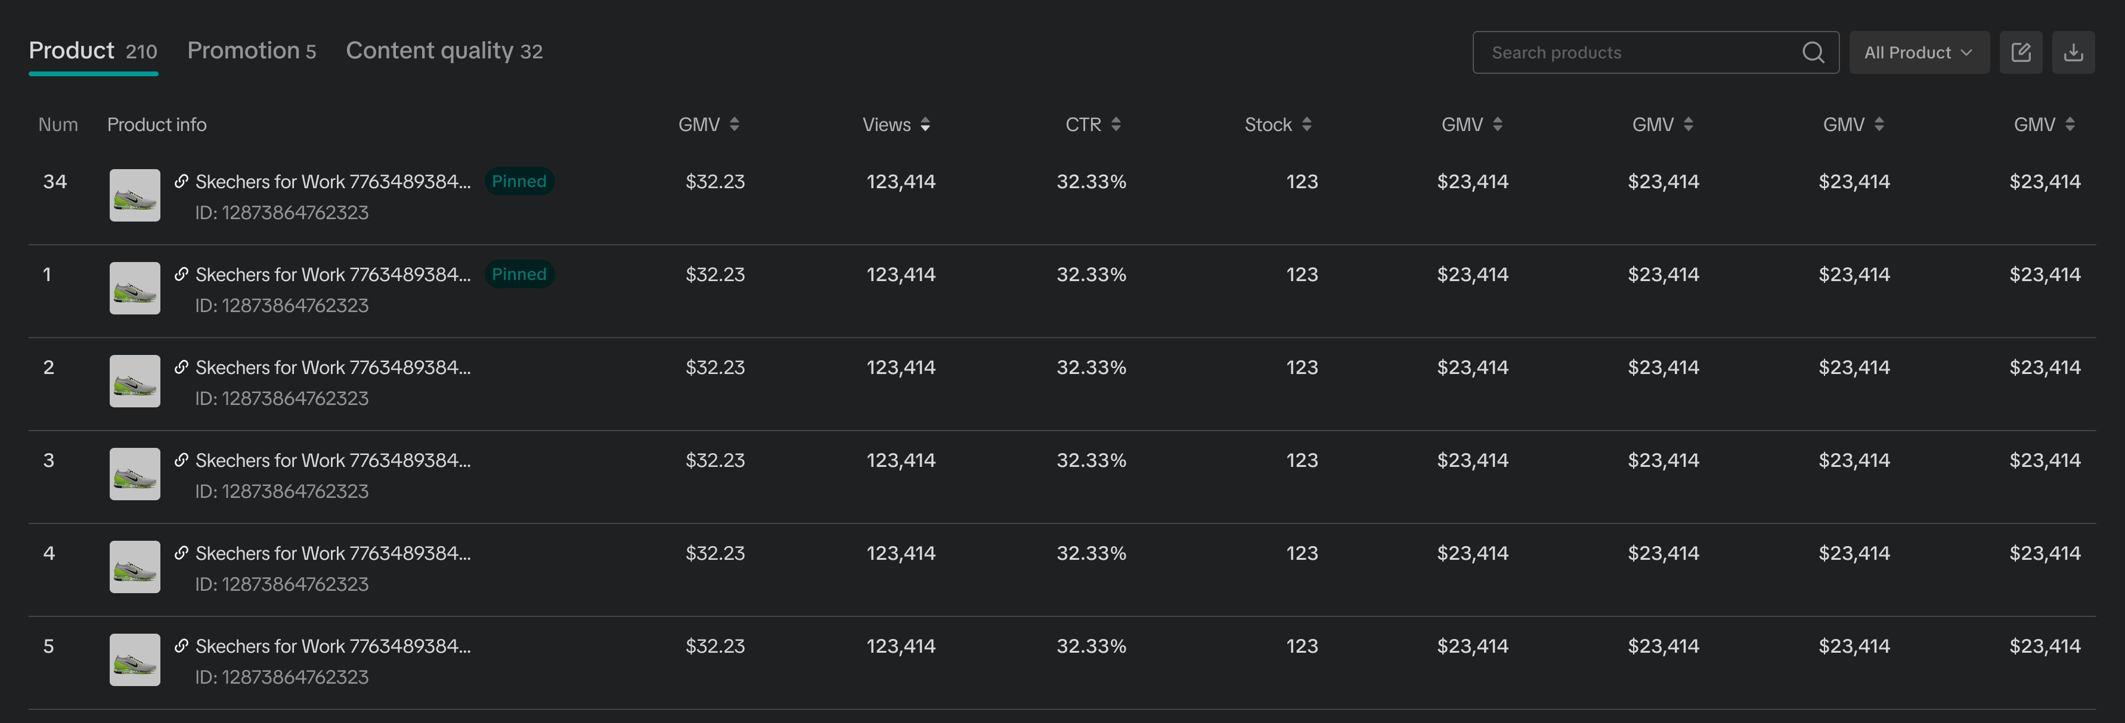This screenshot has height=723, width=2125.
Task: Click the search magnifier icon
Action: coord(1813,53)
